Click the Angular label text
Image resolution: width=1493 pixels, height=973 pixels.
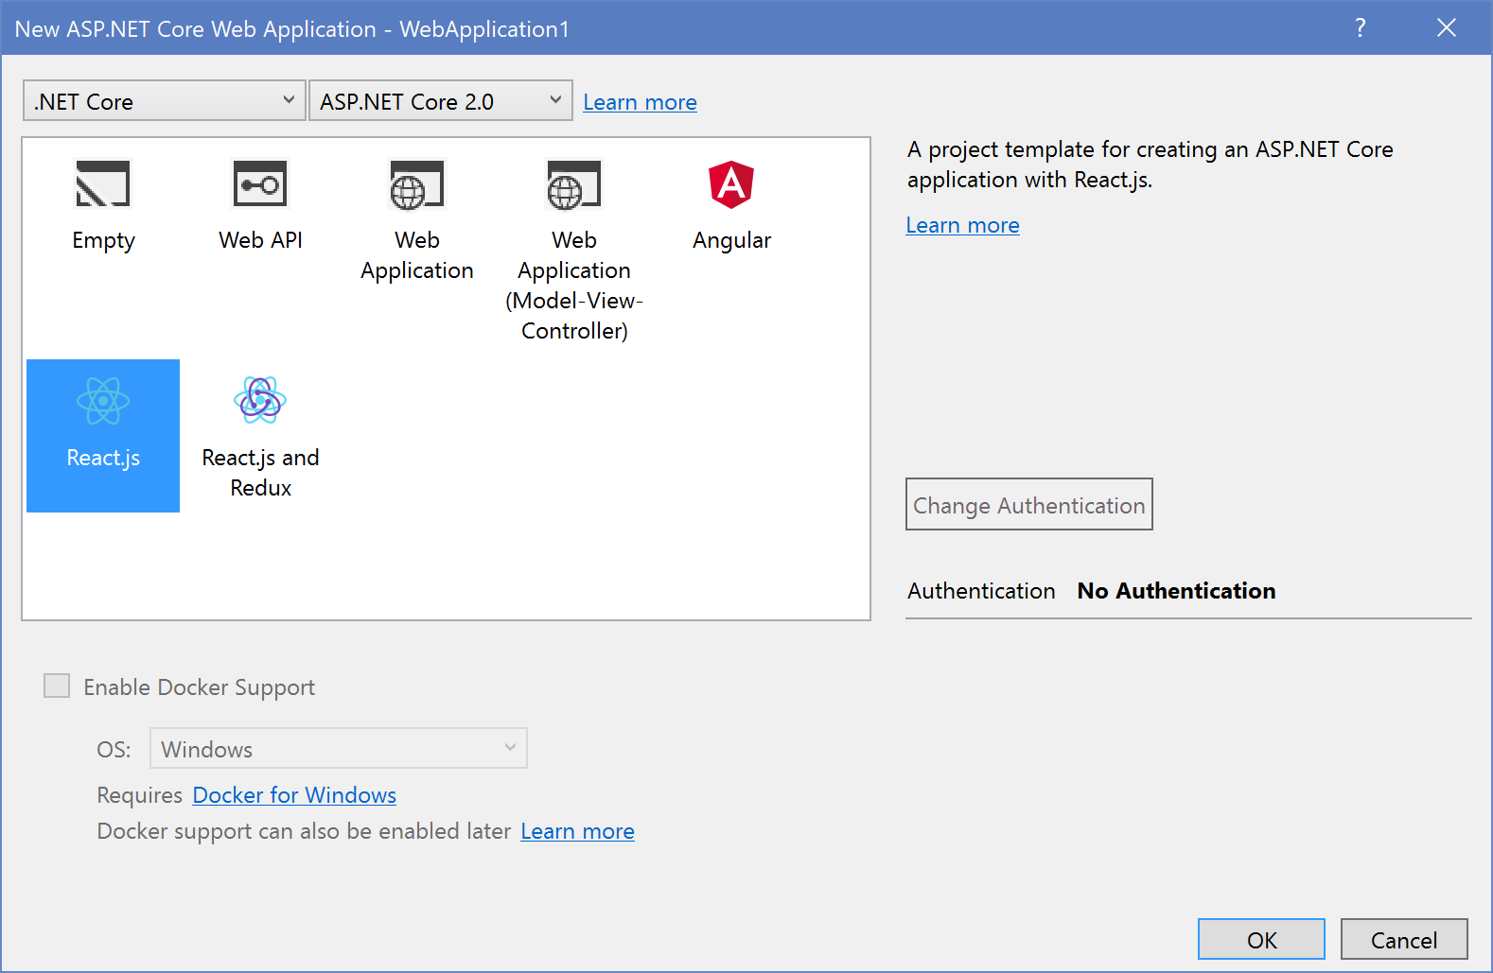click(x=731, y=240)
